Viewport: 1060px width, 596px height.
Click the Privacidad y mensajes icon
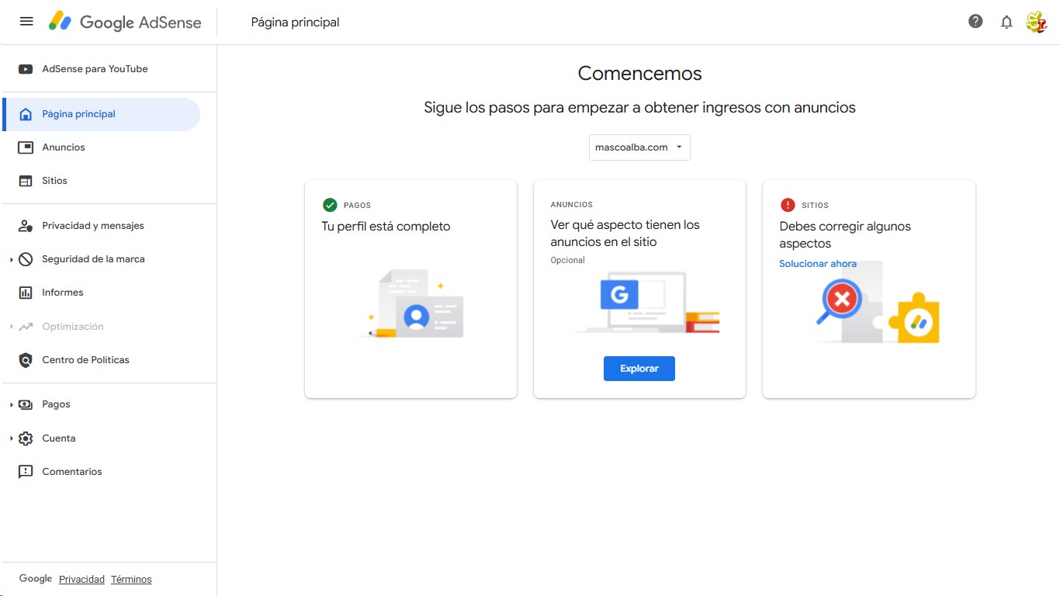tap(26, 226)
